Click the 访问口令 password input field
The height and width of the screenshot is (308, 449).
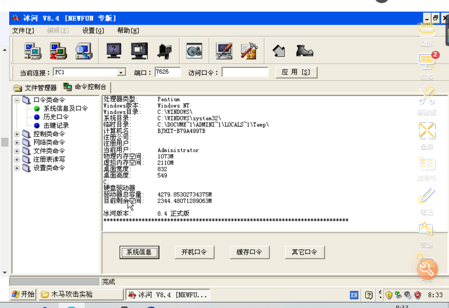click(x=245, y=72)
